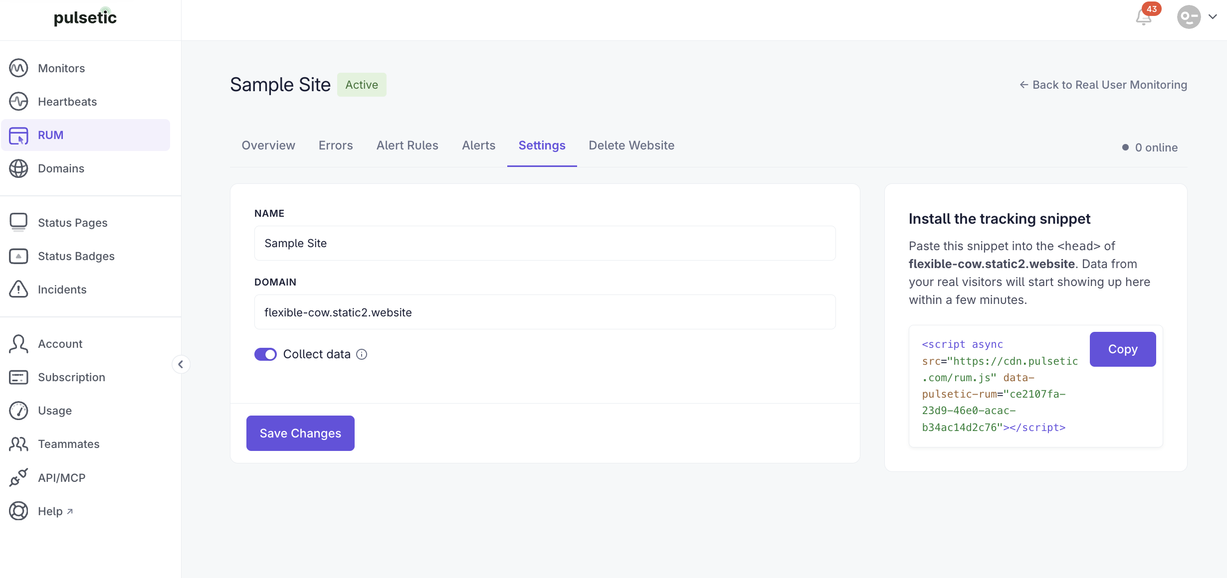1227x578 pixels.
Task: Click the Active status badge
Action: 362,85
